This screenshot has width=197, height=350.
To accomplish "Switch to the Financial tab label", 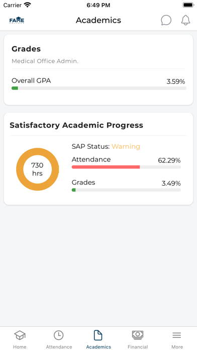I will tap(138, 346).
